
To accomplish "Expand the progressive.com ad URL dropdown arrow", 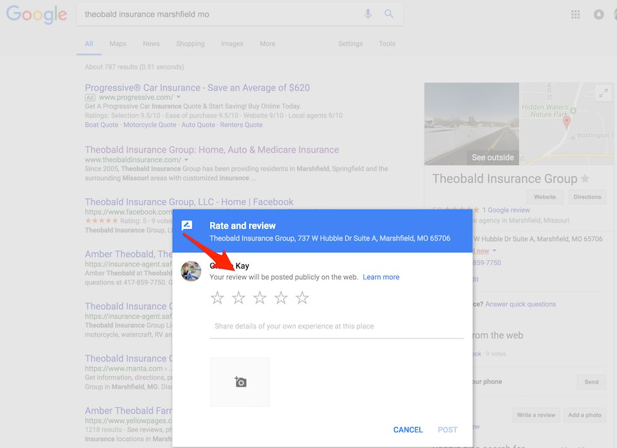I will coord(178,97).
